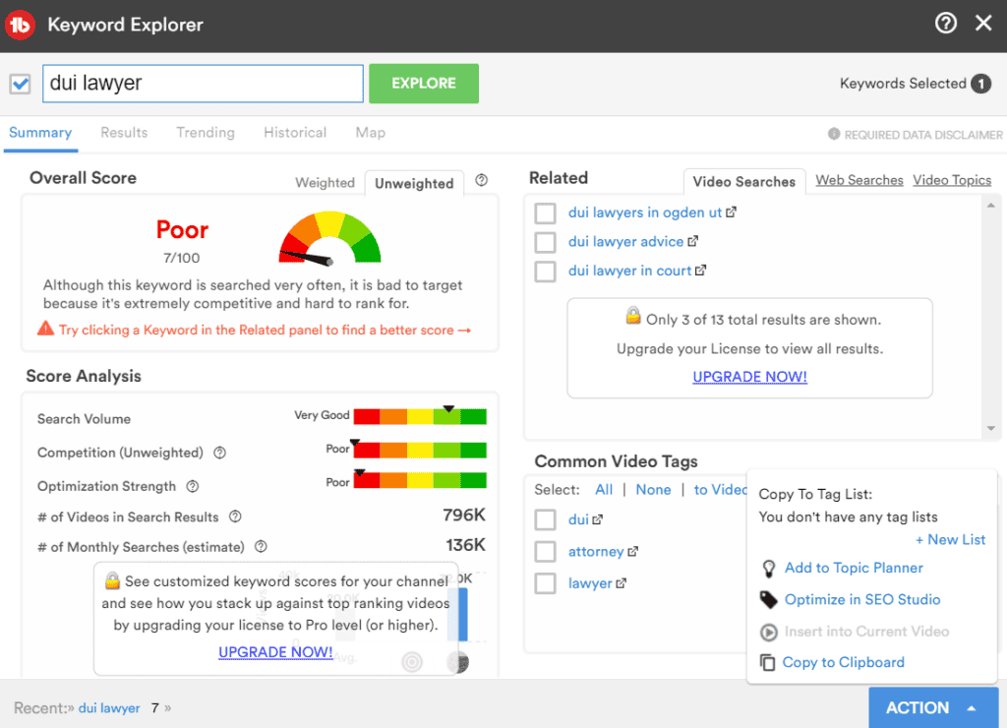Check the dui lawyers in ogden ut box

(x=545, y=212)
